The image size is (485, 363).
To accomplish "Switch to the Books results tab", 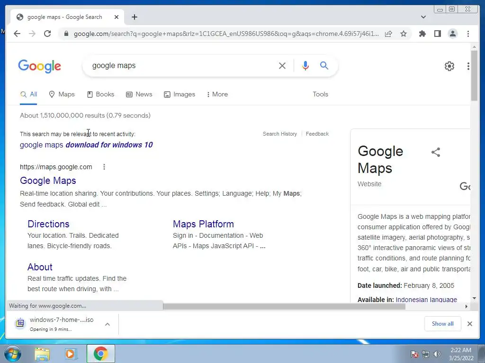I will (100, 95).
